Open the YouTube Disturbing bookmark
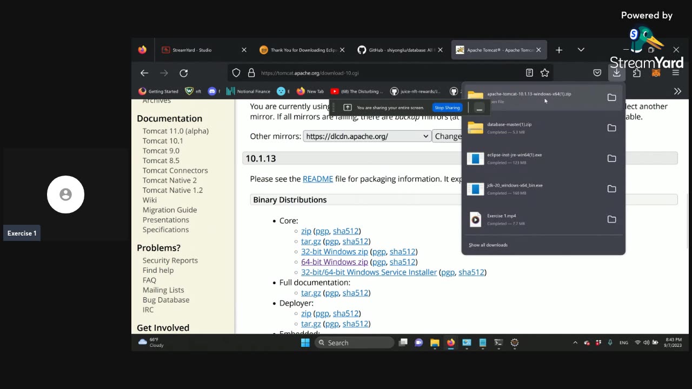This screenshot has width=692, height=389. pyautogui.click(x=357, y=91)
